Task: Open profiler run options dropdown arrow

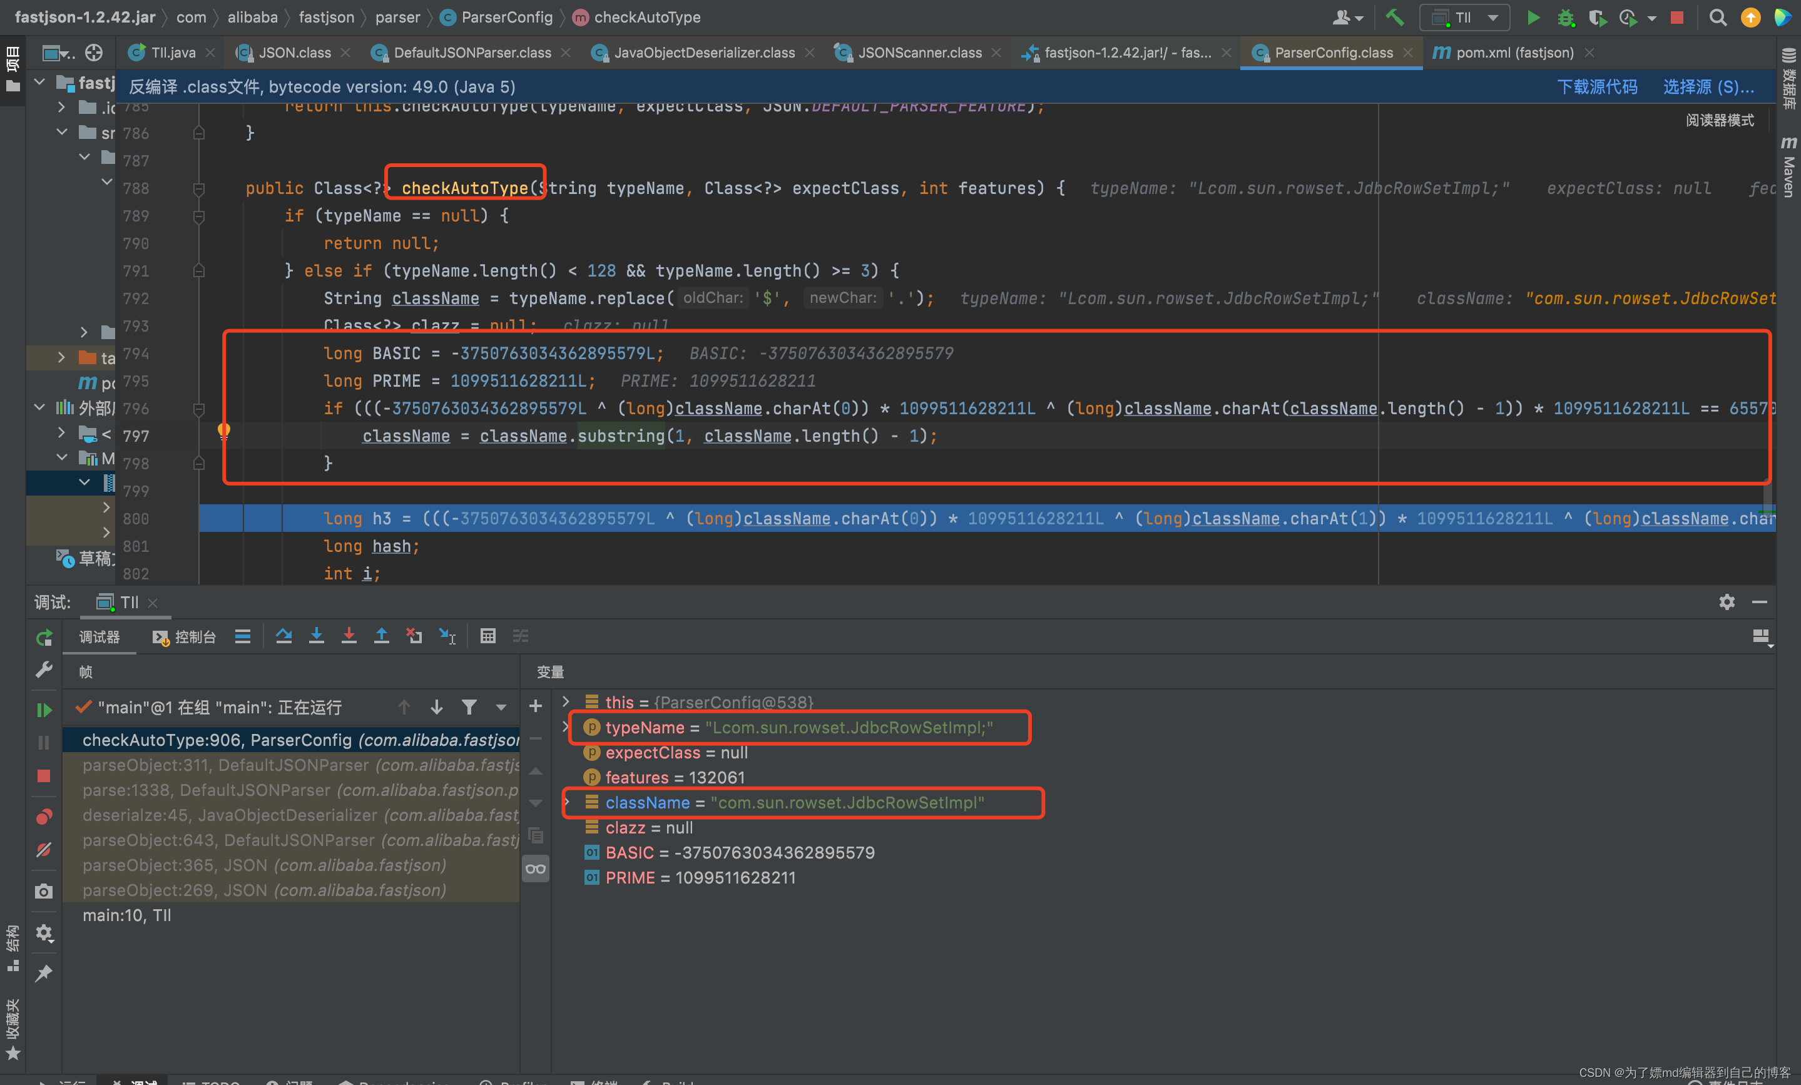Action: [1651, 18]
